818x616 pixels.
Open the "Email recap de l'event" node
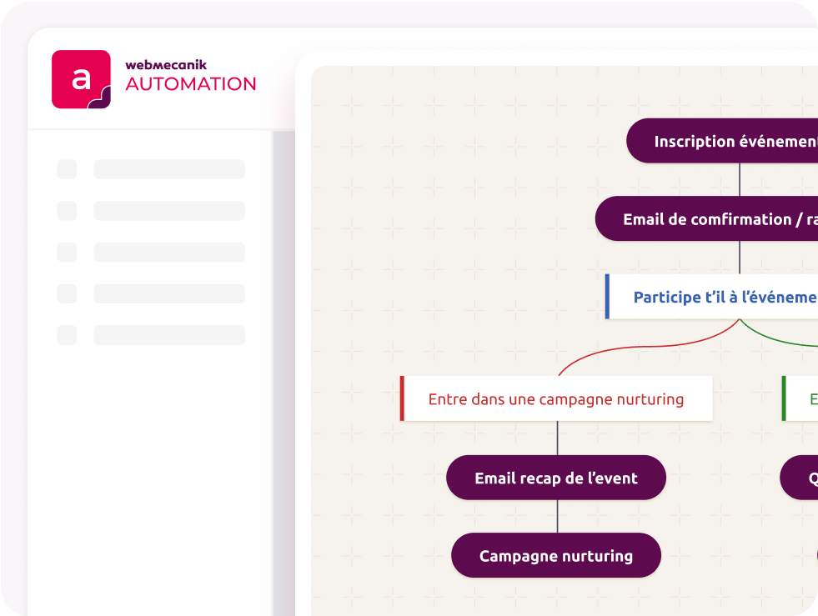556,478
